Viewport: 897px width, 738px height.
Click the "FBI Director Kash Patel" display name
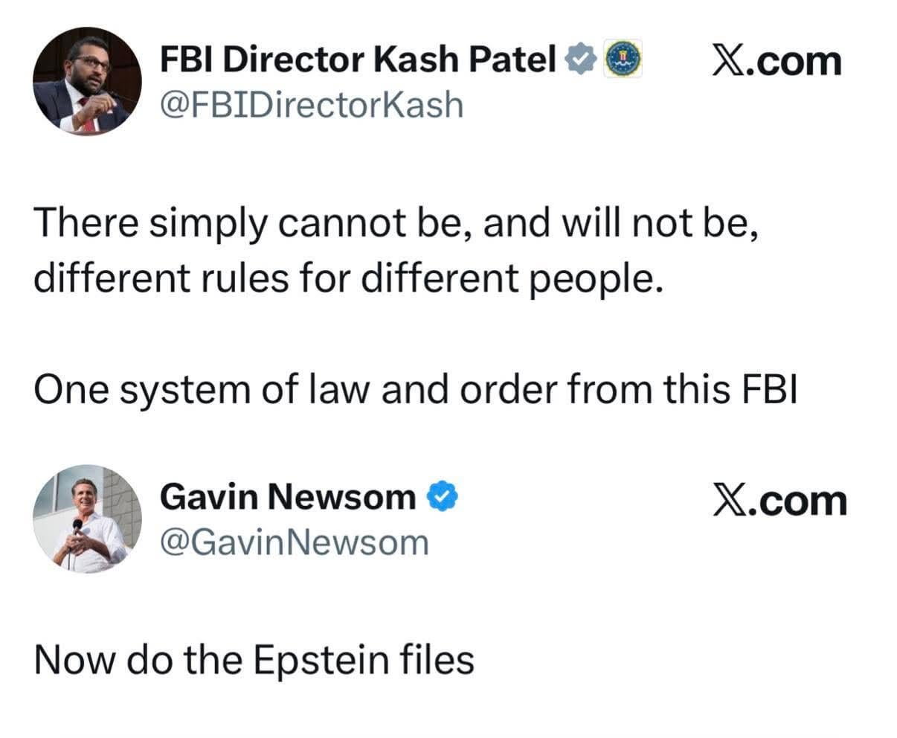(358, 60)
